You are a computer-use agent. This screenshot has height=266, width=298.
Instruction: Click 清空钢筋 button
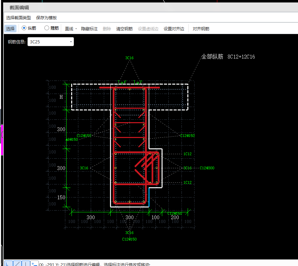[x=124, y=29]
